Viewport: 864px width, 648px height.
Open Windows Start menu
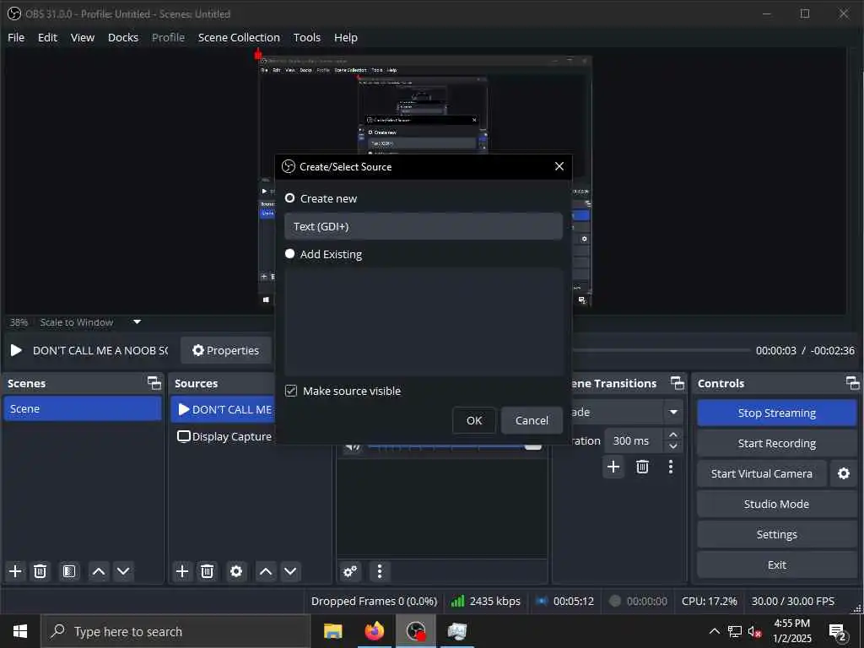pos(20,631)
